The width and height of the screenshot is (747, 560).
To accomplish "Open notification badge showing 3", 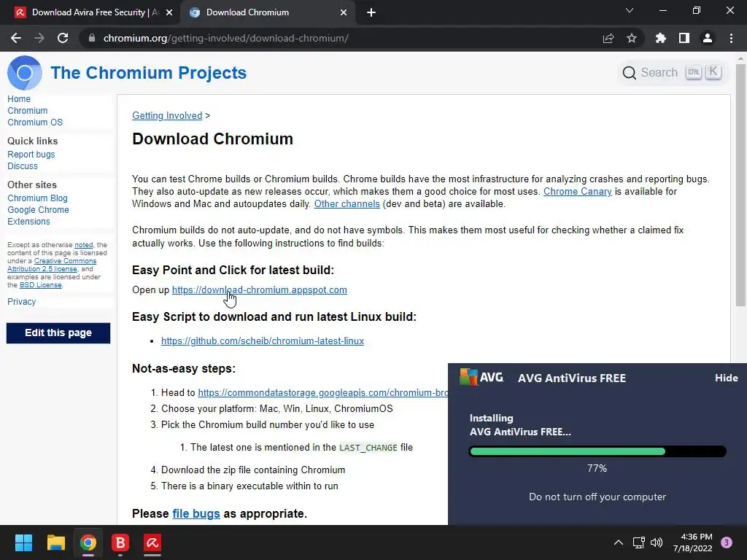I will tap(727, 542).
